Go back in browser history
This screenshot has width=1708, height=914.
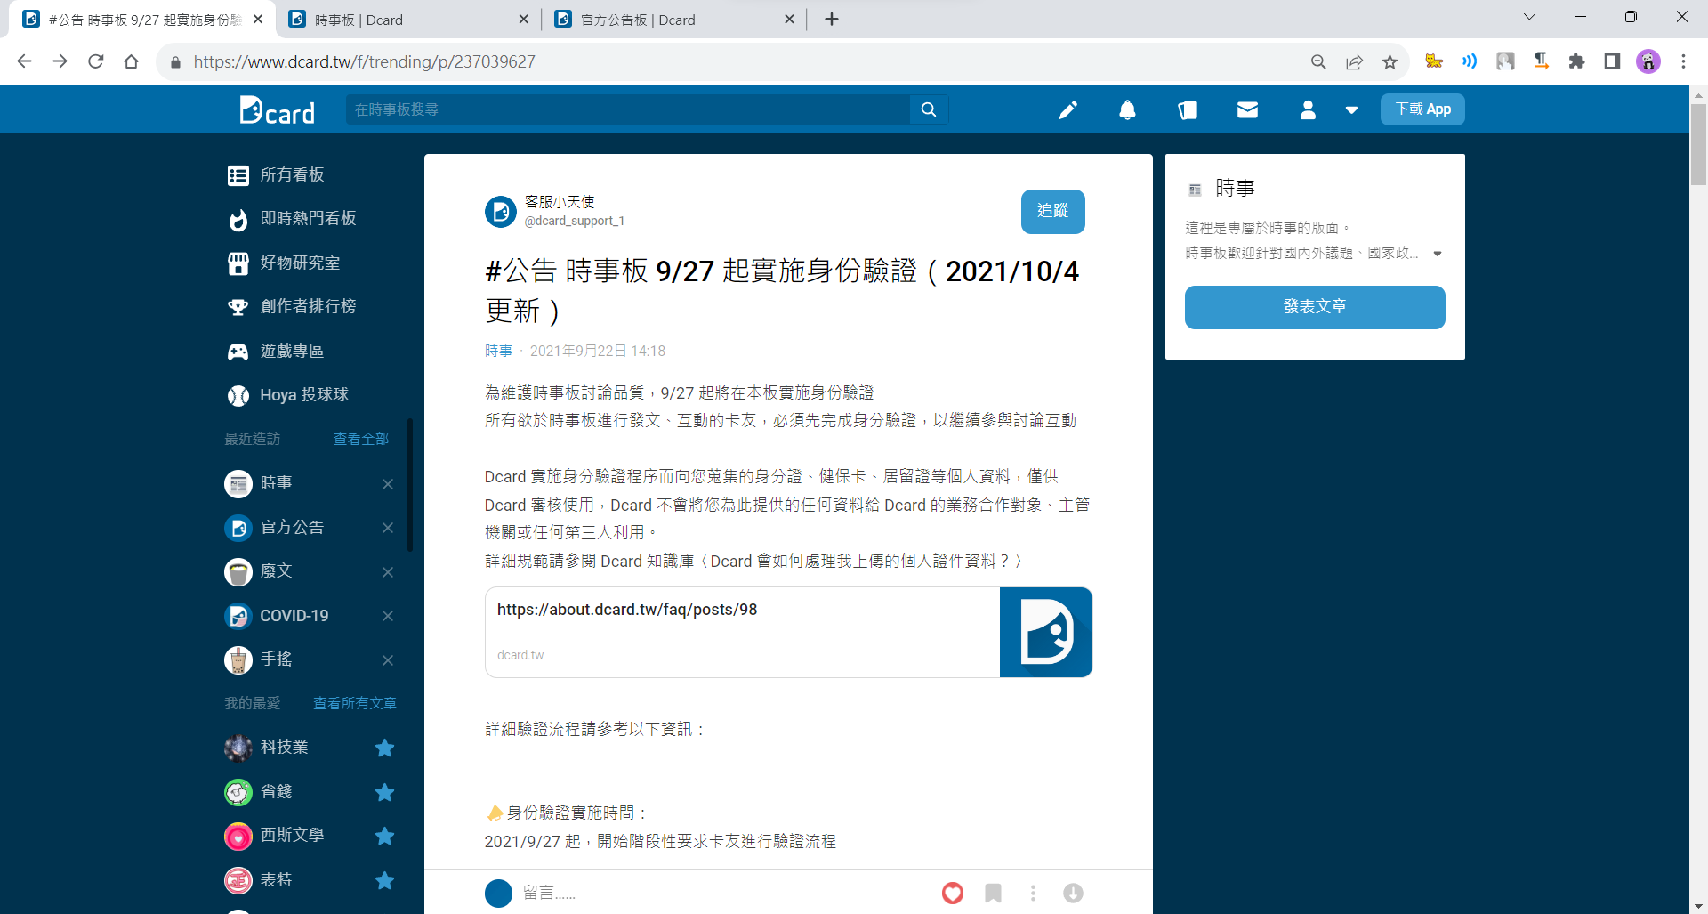25,61
